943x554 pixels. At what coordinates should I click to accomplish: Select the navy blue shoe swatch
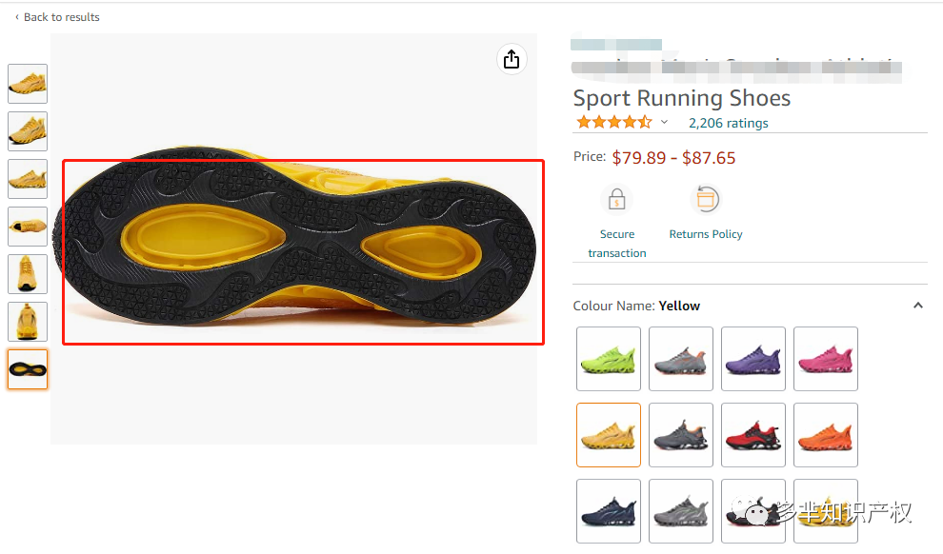(609, 511)
